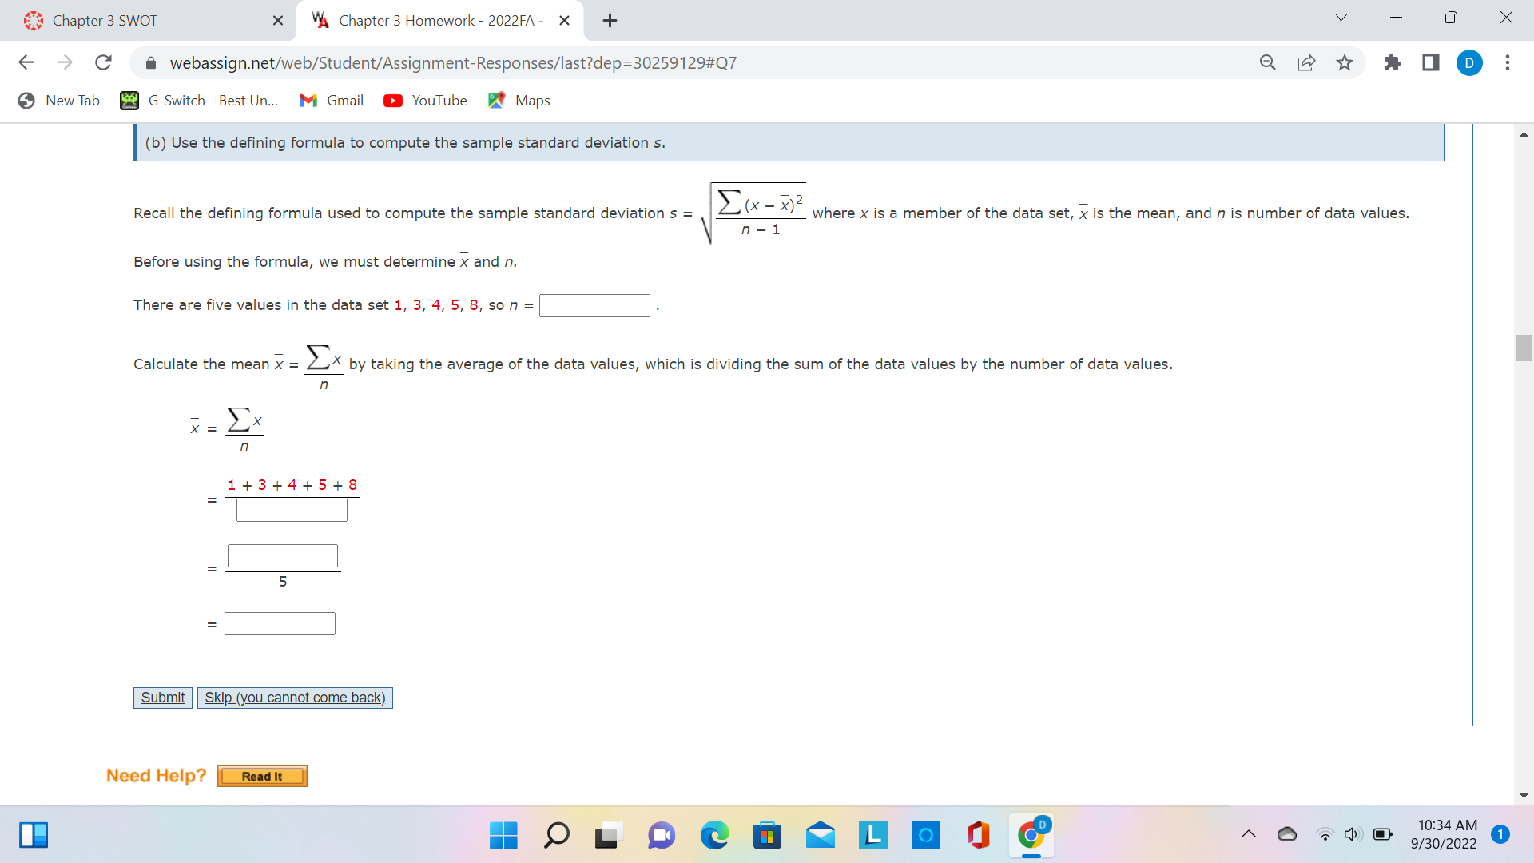This screenshot has height=863, width=1534.
Task: Submit the homework answers
Action: (162, 697)
